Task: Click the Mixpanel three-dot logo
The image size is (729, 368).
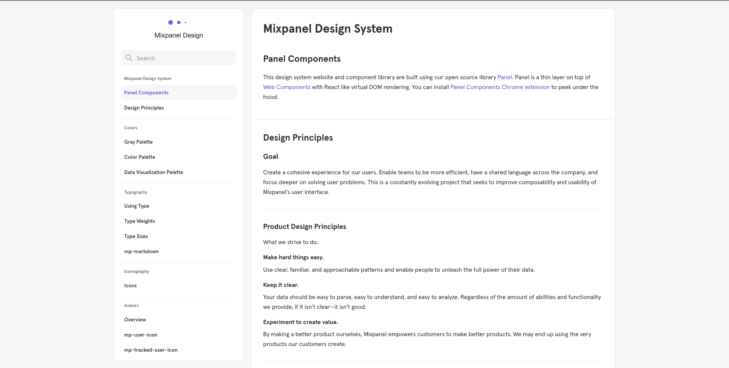Action: [177, 22]
